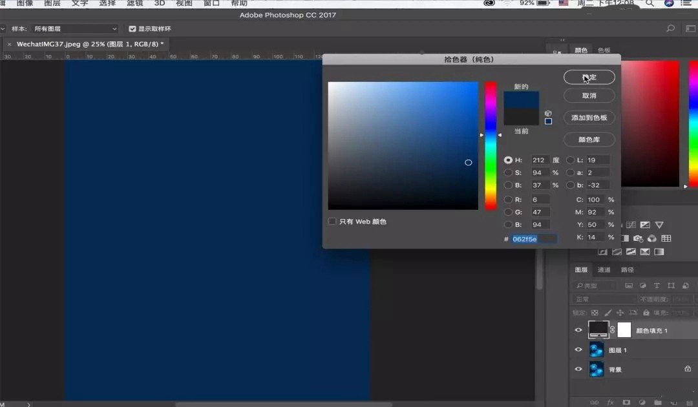Pick color in large blue saturation field
Viewport: 698px width, 407px height.
coord(403,145)
